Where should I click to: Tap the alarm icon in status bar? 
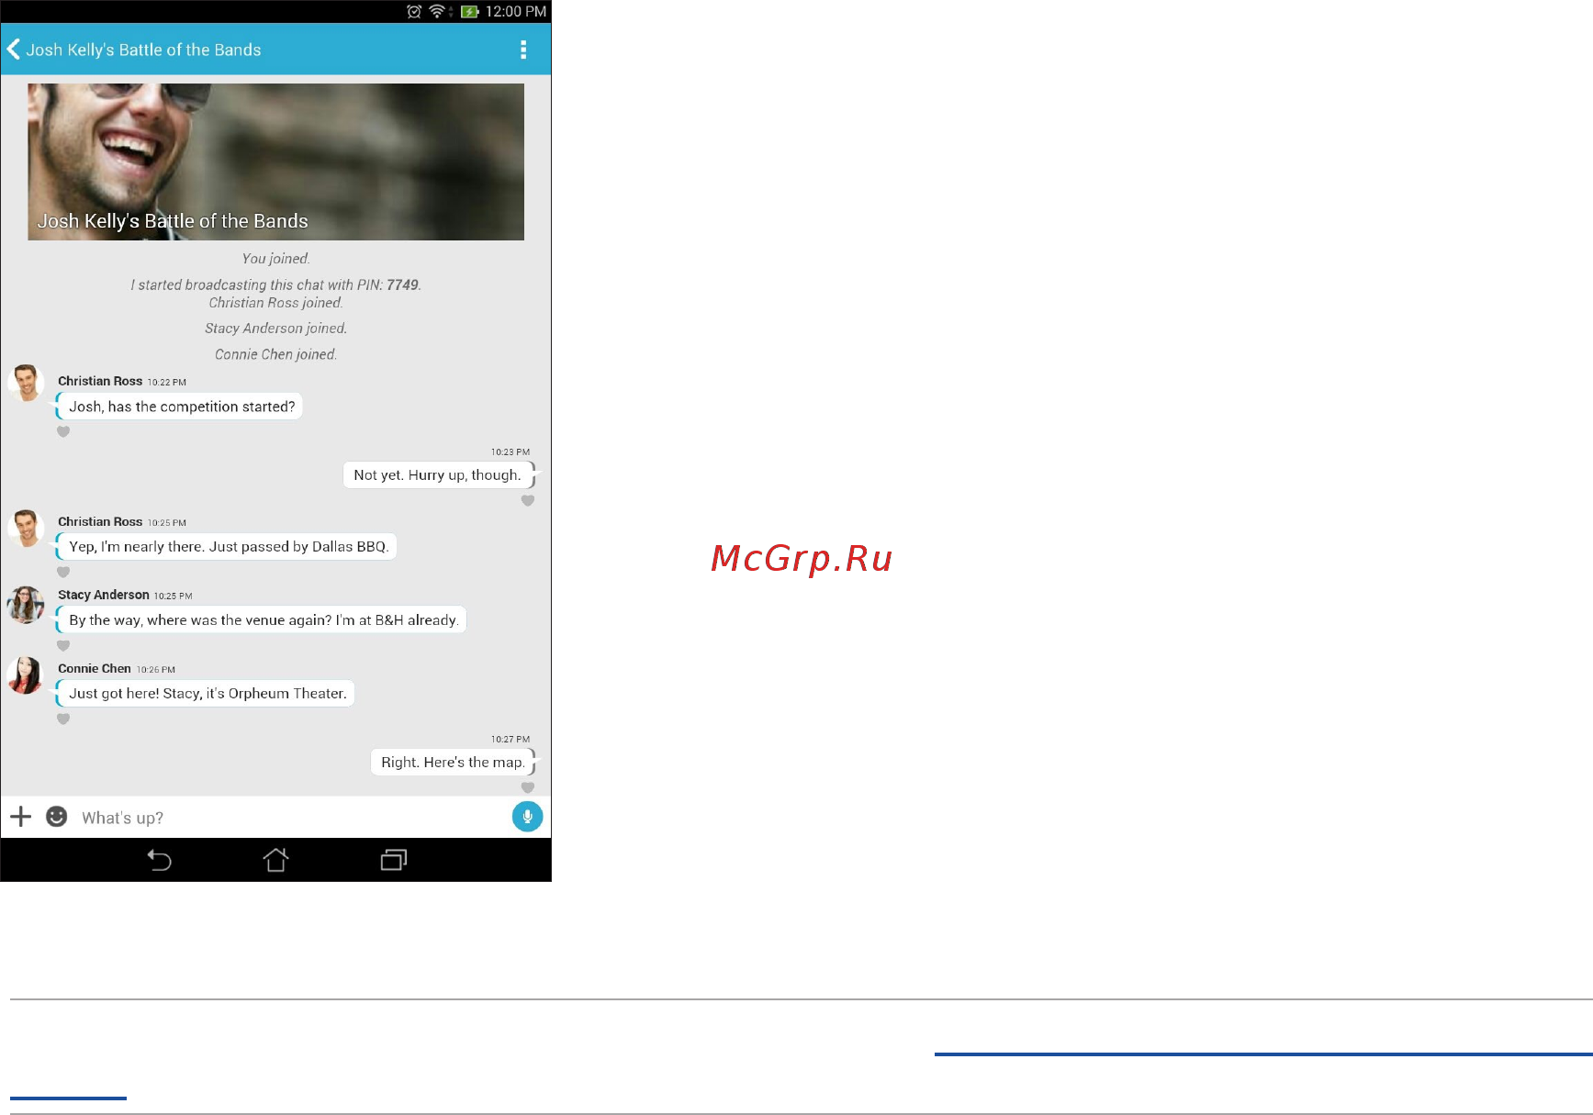(x=414, y=11)
